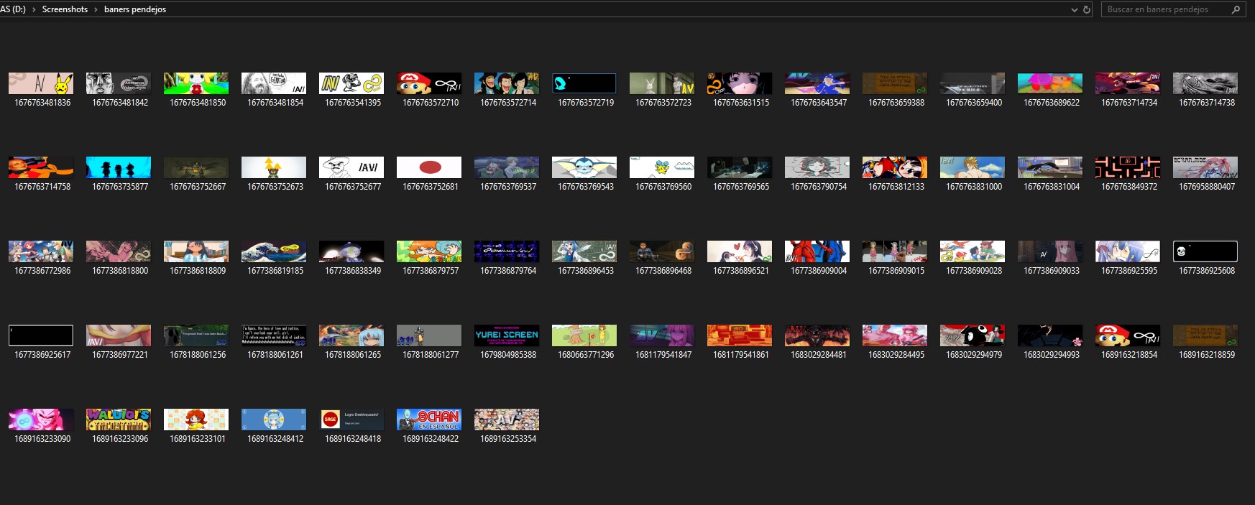Select the wave painting thumbnail 1677386819185
This screenshot has height=505, width=1255.
pyautogui.click(x=274, y=251)
